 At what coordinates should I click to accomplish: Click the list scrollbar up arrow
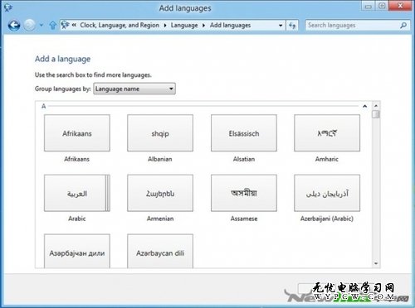tap(376, 106)
